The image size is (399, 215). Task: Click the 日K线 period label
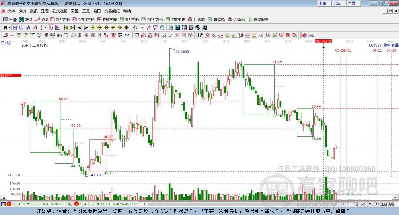coord(6,43)
